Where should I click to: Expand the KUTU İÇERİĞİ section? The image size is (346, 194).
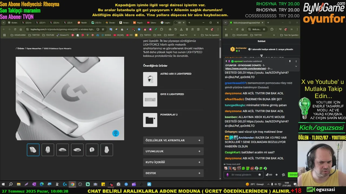173,162
